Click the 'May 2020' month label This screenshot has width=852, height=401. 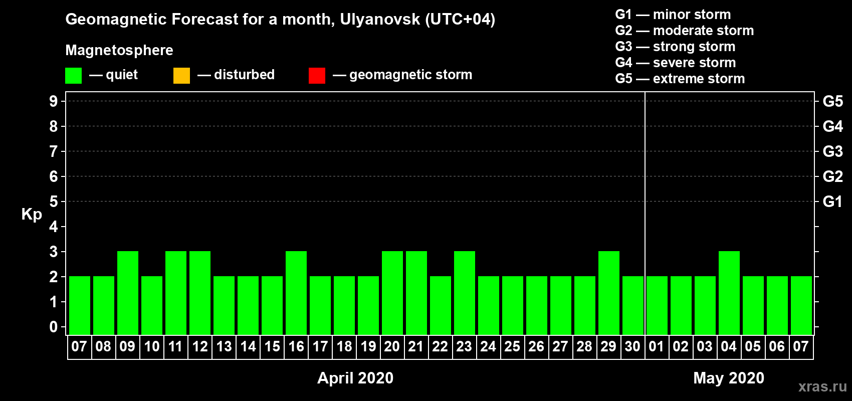[x=729, y=378]
